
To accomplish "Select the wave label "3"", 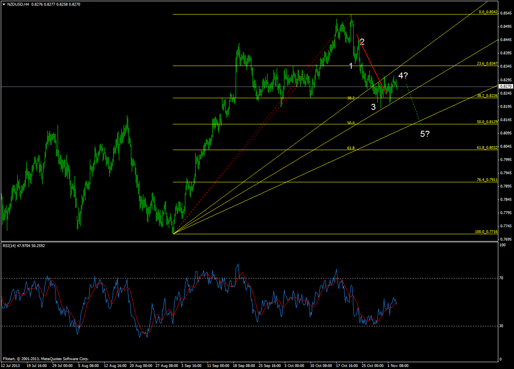I will click(373, 107).
